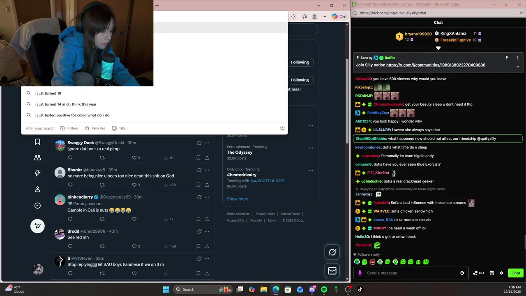Screen dimensions: 526x296
Task: Select suggestion 'i just turned 14 and i think'
Action: click(155, 104)
